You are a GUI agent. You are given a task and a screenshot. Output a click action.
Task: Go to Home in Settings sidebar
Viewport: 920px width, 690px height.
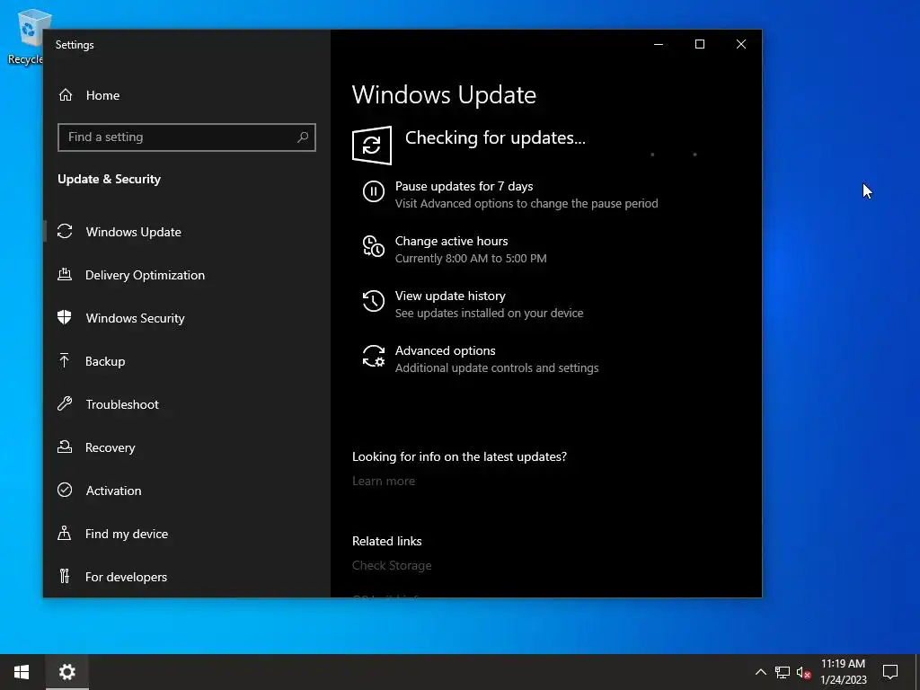point(187,95)
